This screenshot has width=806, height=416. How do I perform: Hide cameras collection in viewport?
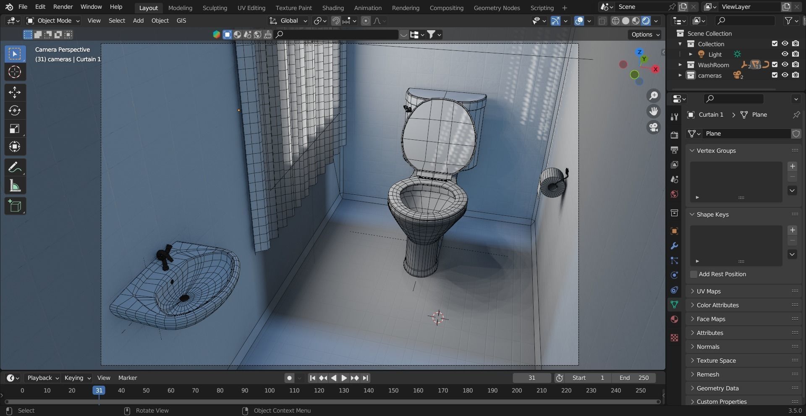tap(785, 75)
